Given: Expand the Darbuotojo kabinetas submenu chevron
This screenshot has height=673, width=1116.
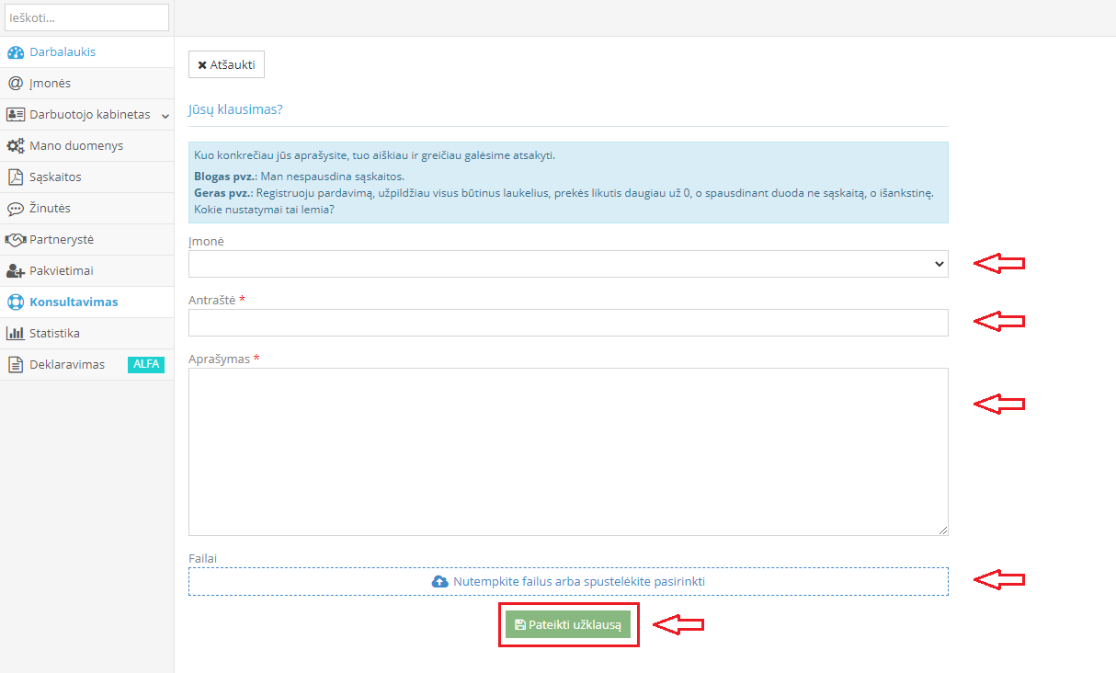Looking at the screenshot, I should coord(165,116).
